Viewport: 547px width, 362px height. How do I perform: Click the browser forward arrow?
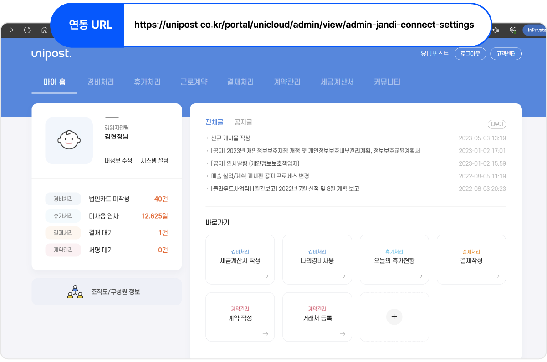[10, 31]
